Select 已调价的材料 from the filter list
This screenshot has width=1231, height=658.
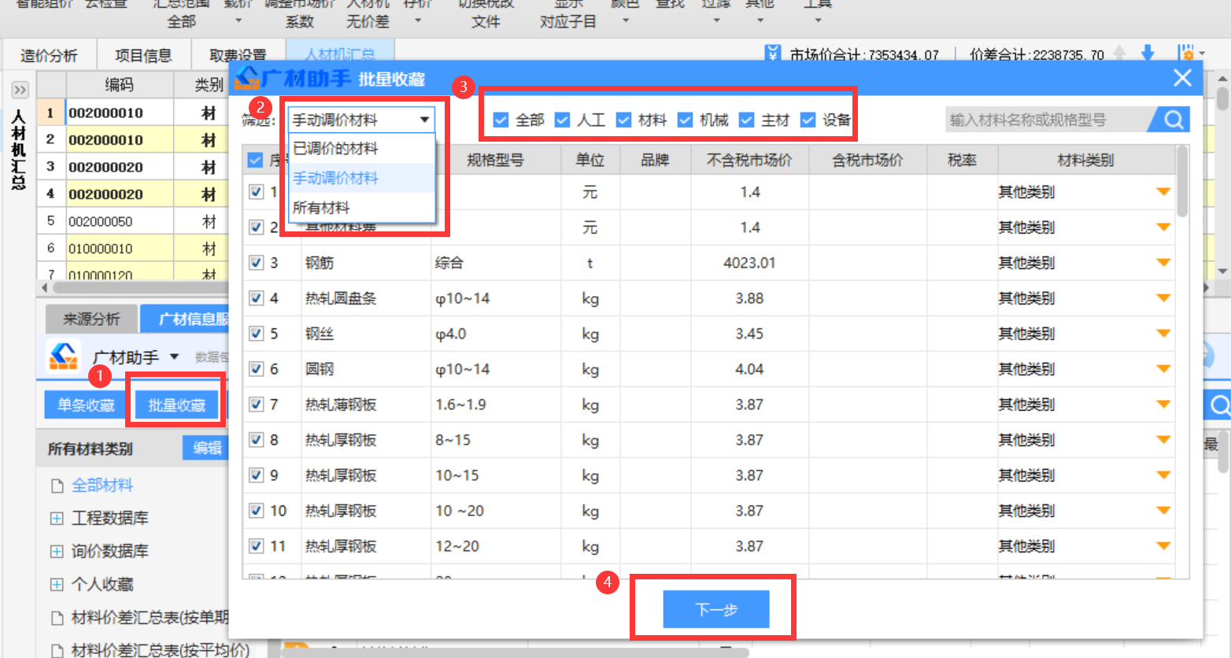361,148
